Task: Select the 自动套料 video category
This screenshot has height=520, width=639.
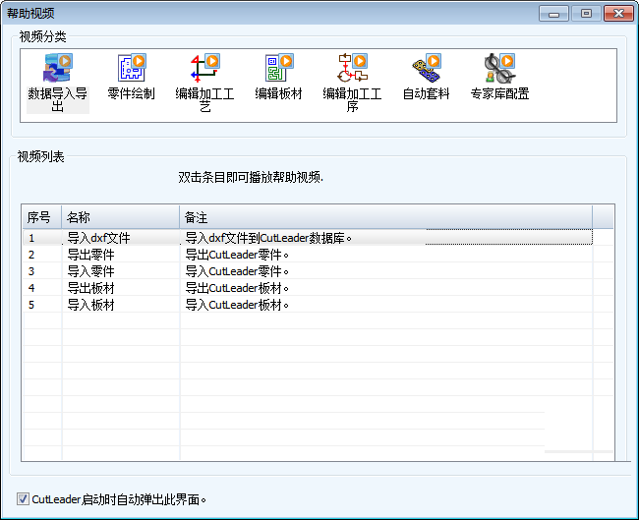Action: pyautogui.click(x=426, y=70)
